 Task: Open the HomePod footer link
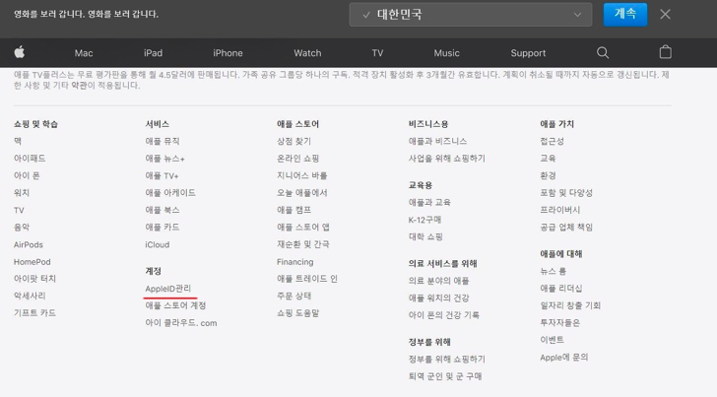(32, 262)
